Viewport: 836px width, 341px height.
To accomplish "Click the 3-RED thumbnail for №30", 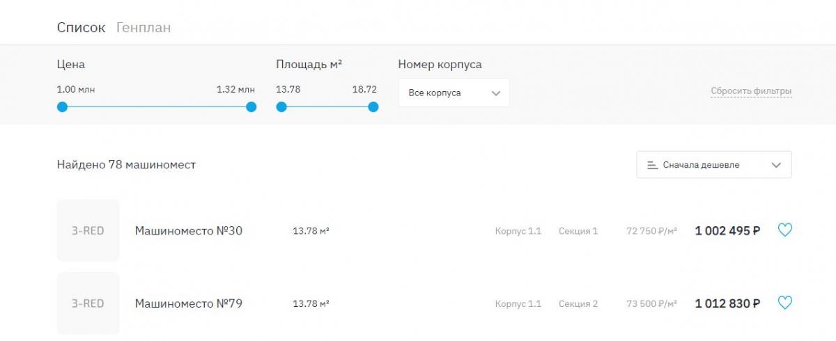I will (x=88, y=230).
